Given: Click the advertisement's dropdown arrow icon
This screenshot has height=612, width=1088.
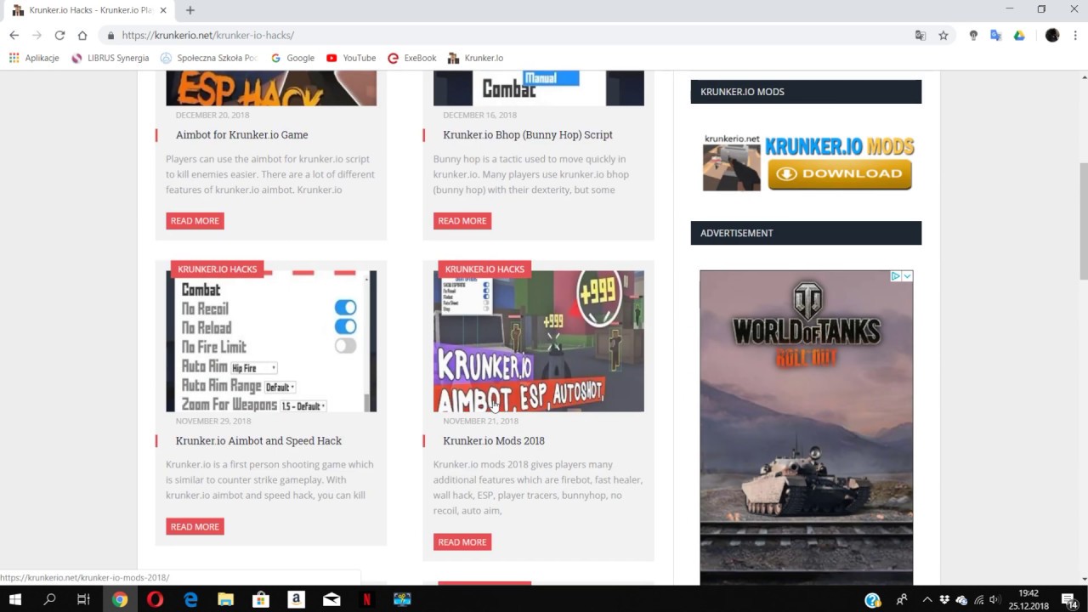Looking at the screenshot, I should [x=907, y=276].
